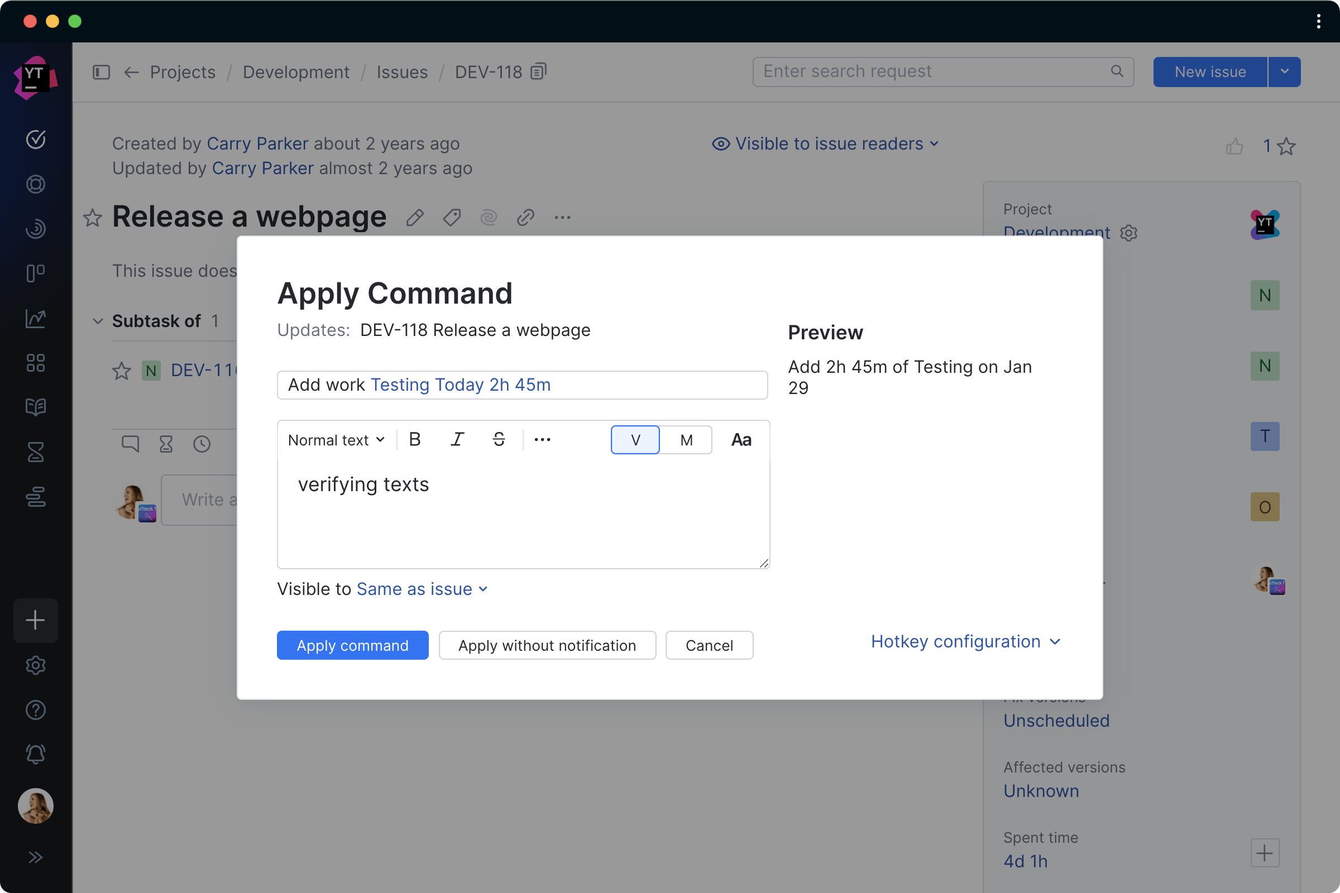This screenshot has width=1340, height=893.
Task: Click Unknown affected versions value
Action: click(x=1041, y=791)
